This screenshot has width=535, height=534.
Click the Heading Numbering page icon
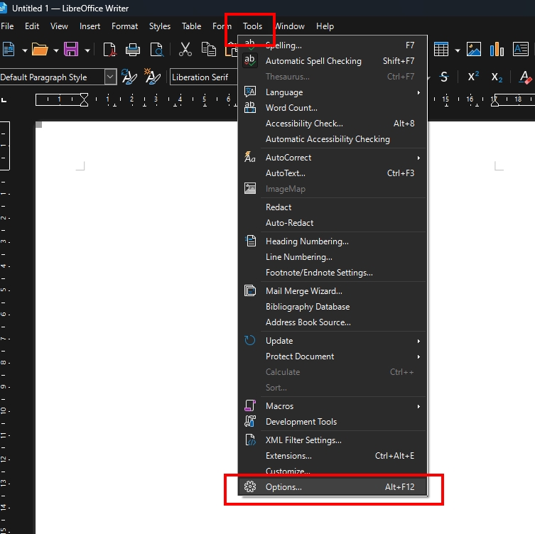click(x=250, y=241)
